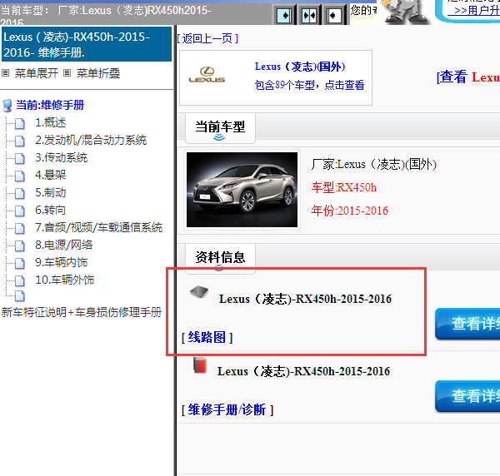Click the Lexus logo image
Viewport: 500px width, 476px height.
point(207,75)
